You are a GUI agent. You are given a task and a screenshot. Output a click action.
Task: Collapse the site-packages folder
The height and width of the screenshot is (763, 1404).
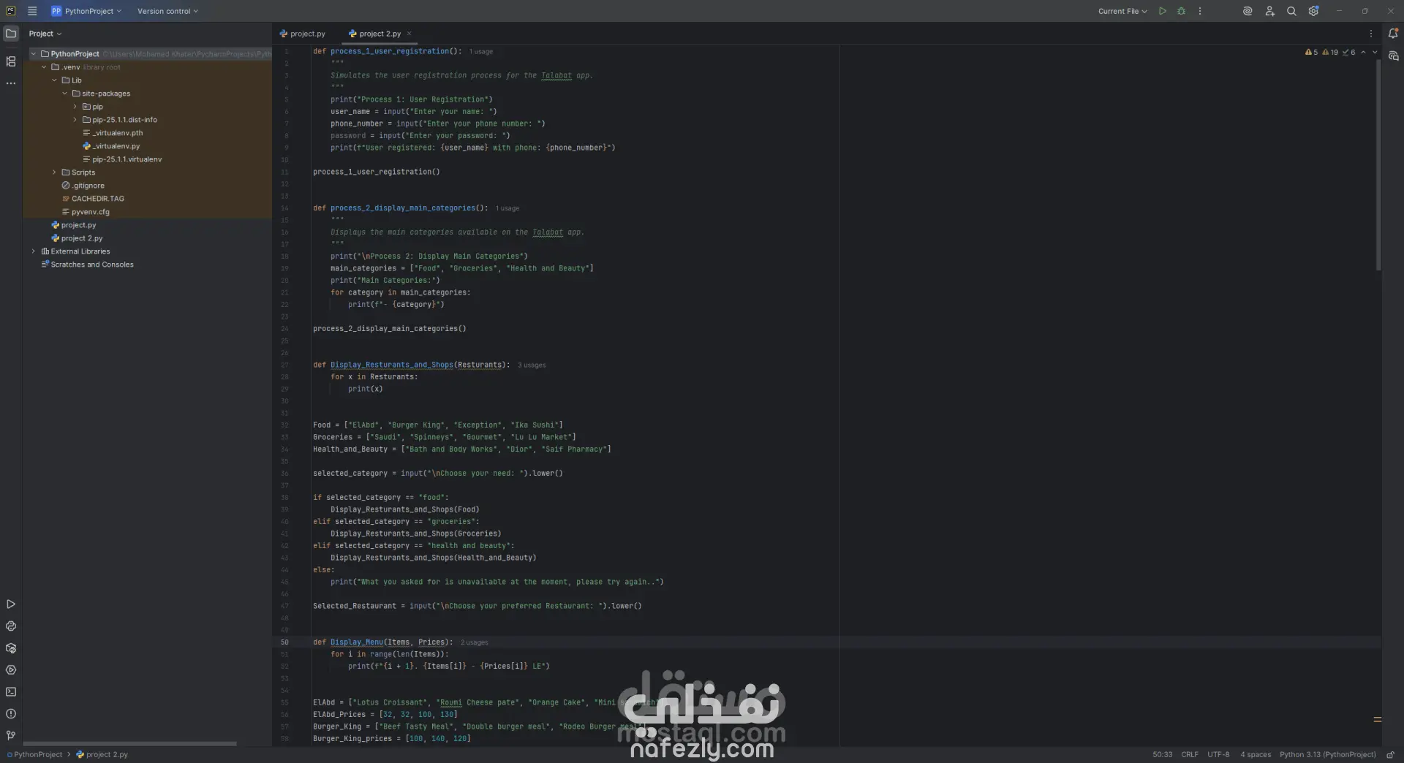(x=64, y=94)
